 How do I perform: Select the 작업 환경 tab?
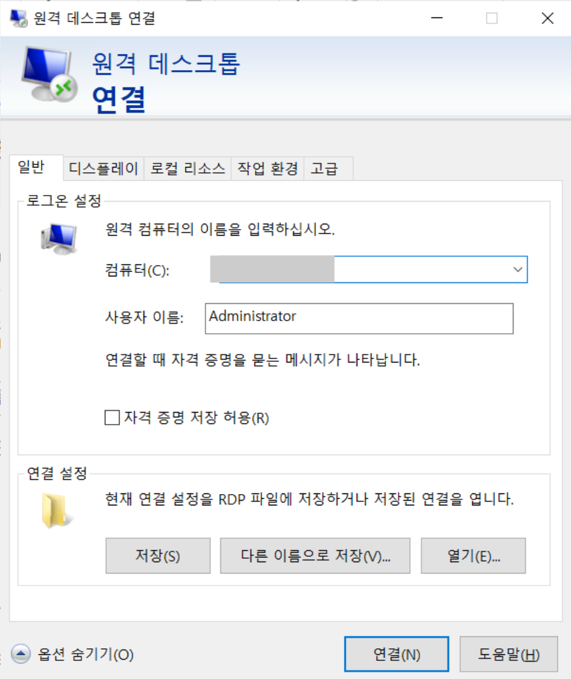tap(268, 168)
